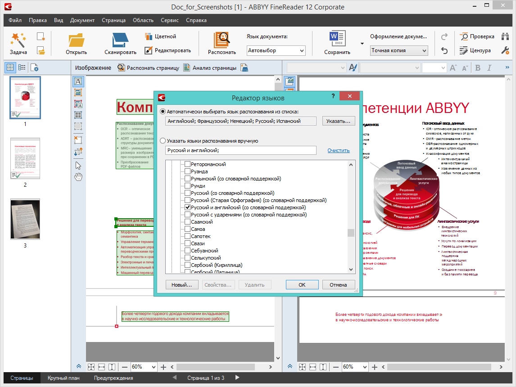Start scanning with the Сканировать icon

(120, 40)
